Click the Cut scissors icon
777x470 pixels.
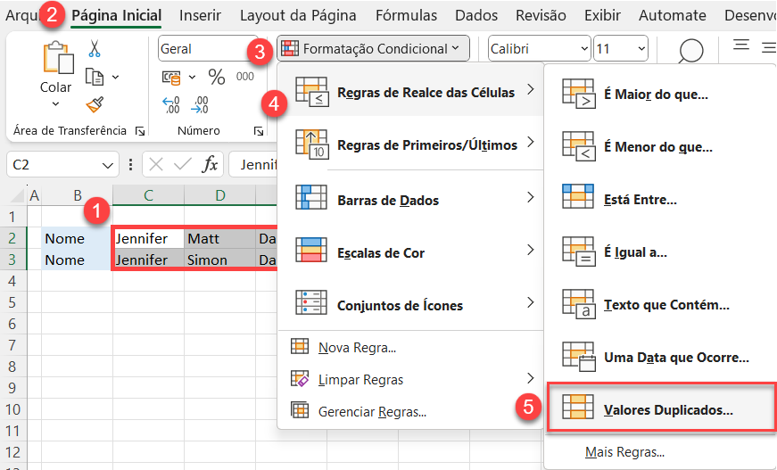(x=95, y=48)
